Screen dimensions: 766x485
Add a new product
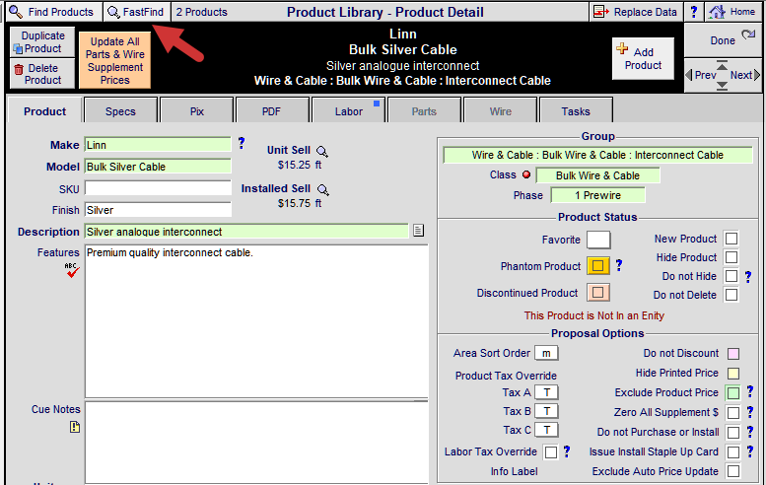(x=643, y=58)
